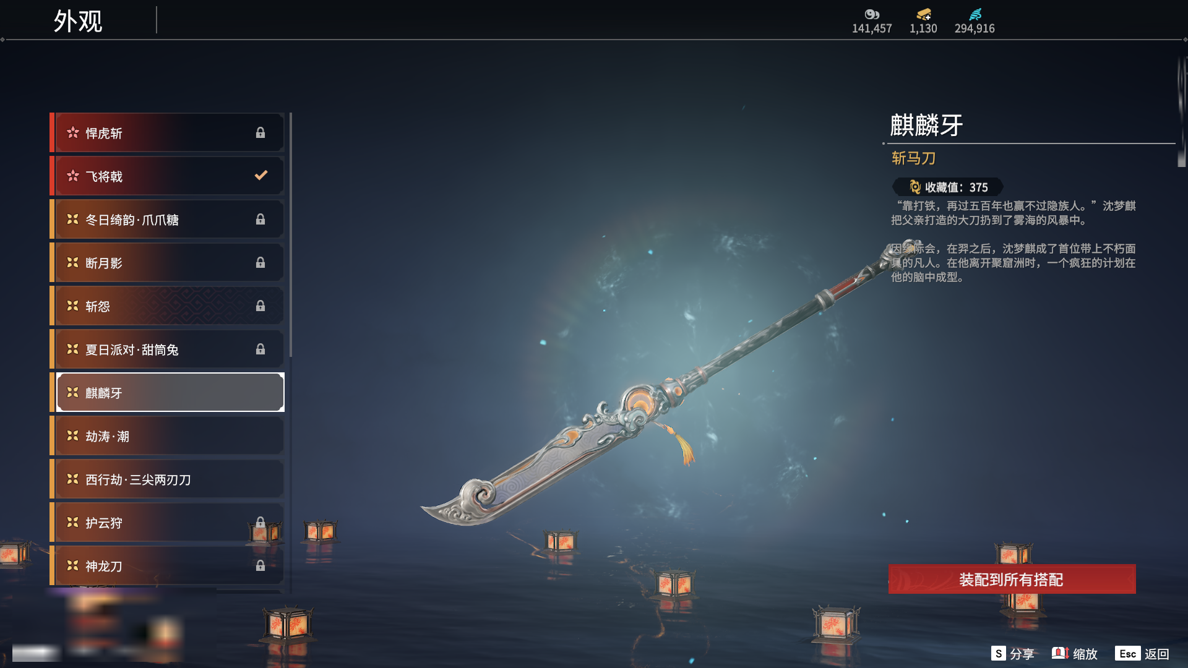Image resolution: width=1188 pixels, height=668 pixels.
Task: Select the 麒麟牙 skin entry
Action: (170, 392)
